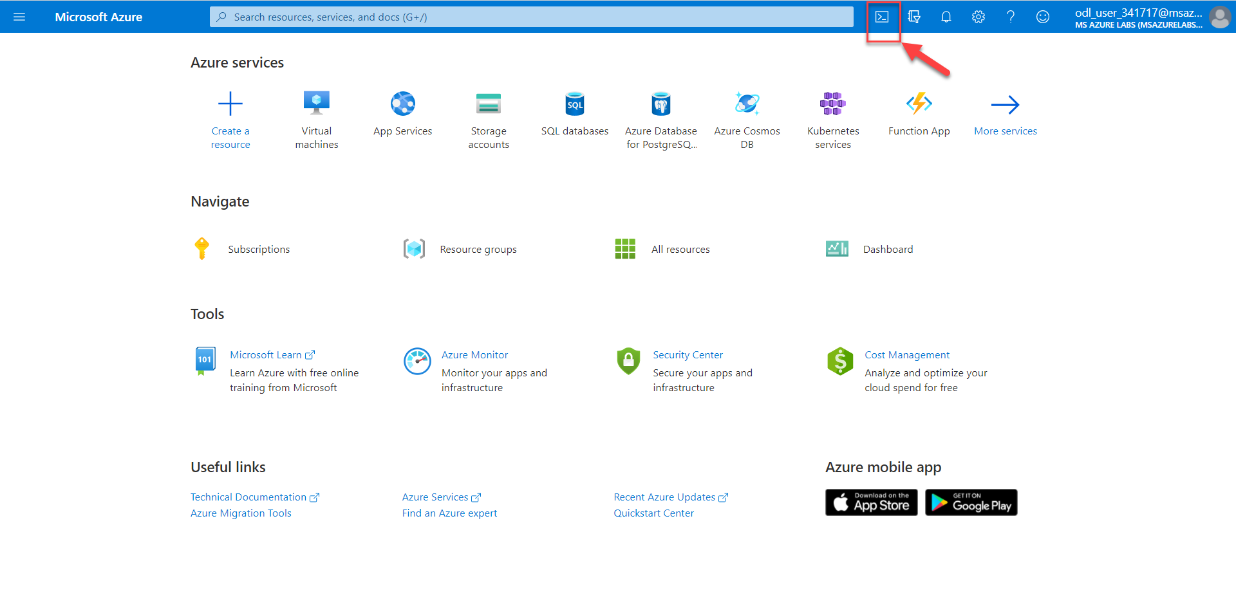Click Find an Azure expert

[x=449, y=513]
